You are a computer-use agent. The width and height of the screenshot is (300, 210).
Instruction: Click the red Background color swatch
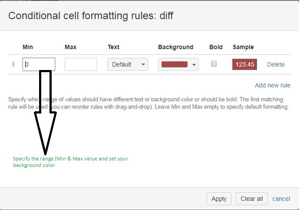174,64
